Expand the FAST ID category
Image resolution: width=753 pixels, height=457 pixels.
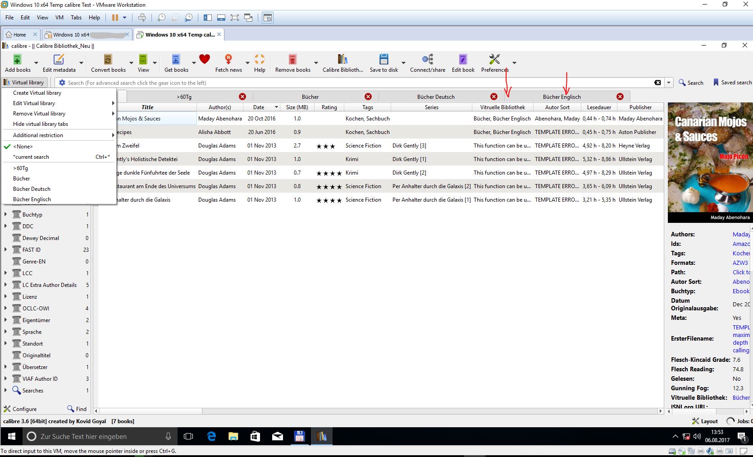[5, 249]
